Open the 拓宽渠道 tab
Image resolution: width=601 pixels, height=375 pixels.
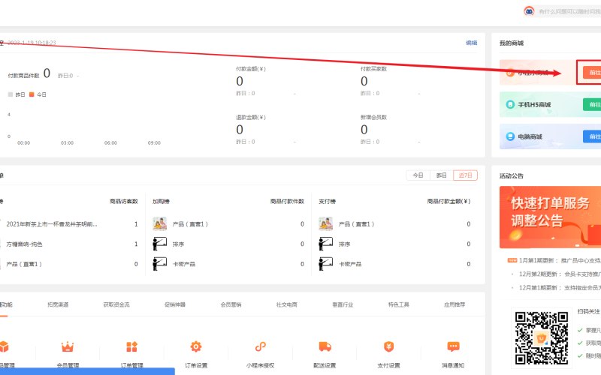click(58, 304)
